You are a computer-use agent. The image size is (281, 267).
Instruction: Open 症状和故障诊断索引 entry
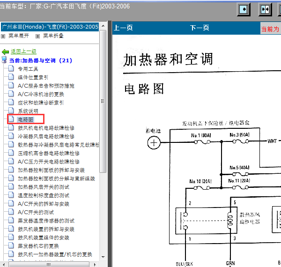pyautogui.click(x=41, y=103)
